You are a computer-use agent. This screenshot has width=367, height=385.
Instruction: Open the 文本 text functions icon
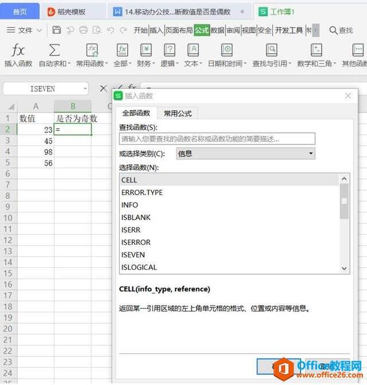coord(193,50)
